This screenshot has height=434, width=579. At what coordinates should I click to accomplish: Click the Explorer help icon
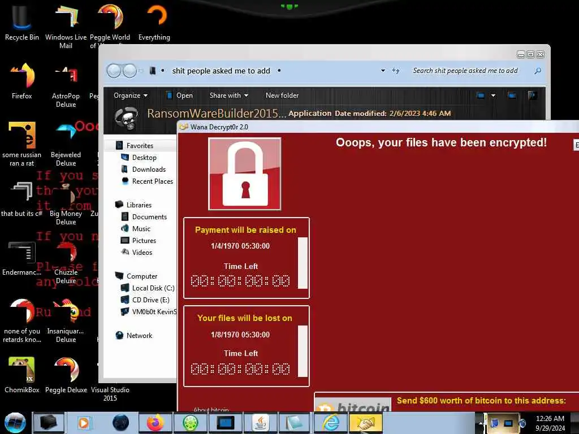[532, 96]
